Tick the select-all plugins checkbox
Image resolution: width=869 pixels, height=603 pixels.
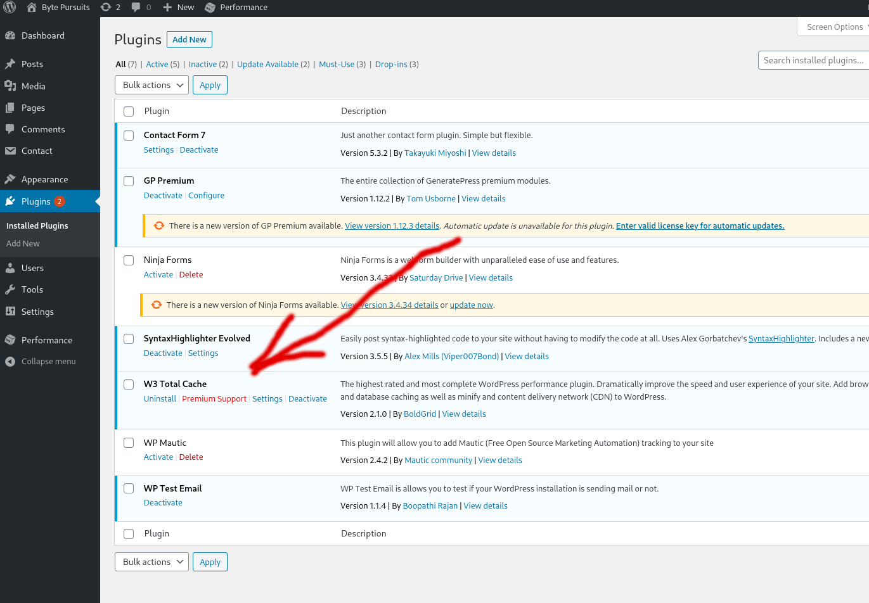[x=129, y=111]
